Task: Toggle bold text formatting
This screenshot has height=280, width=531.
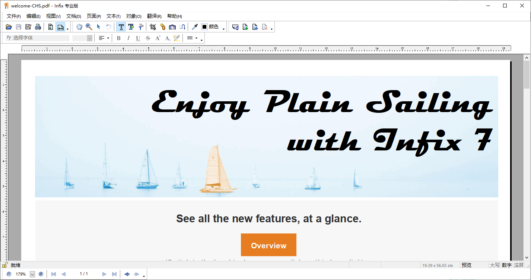Action: click(118, 38)
